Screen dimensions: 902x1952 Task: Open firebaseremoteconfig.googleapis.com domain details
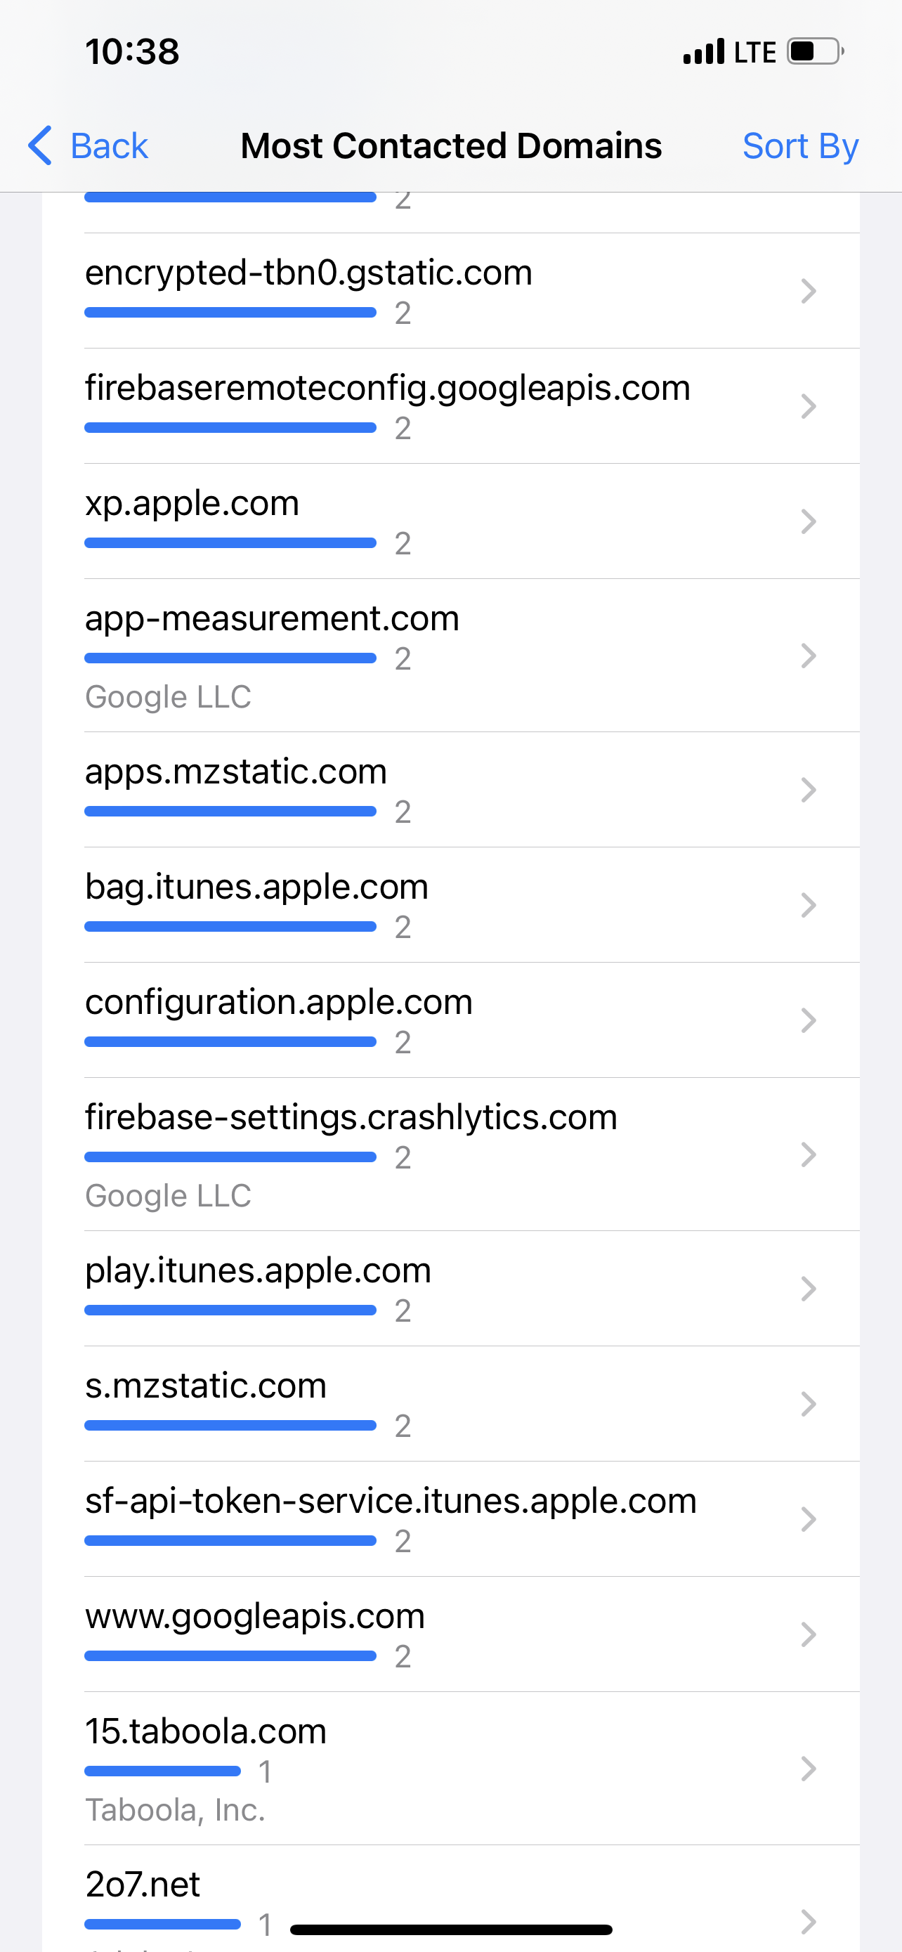click(387, 389)
